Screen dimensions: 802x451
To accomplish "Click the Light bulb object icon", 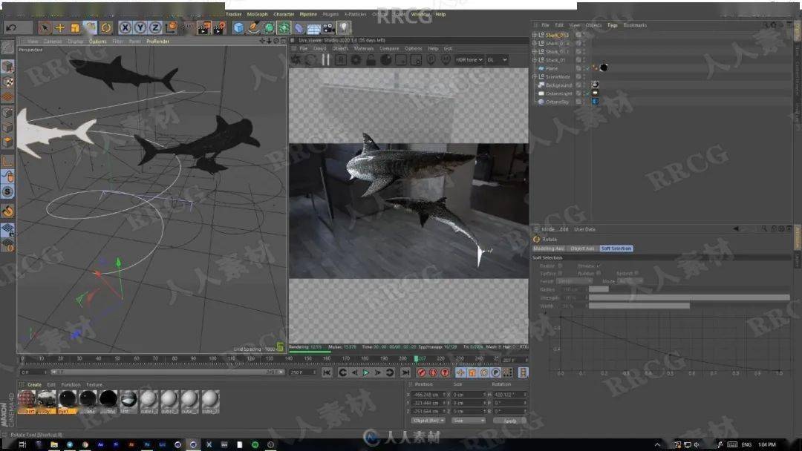I will click(345, 27).
